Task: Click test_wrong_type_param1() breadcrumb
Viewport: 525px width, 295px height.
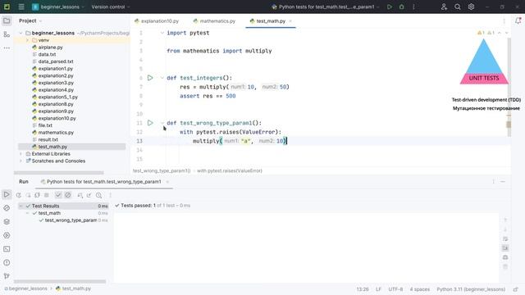Action: pos(162,170)
